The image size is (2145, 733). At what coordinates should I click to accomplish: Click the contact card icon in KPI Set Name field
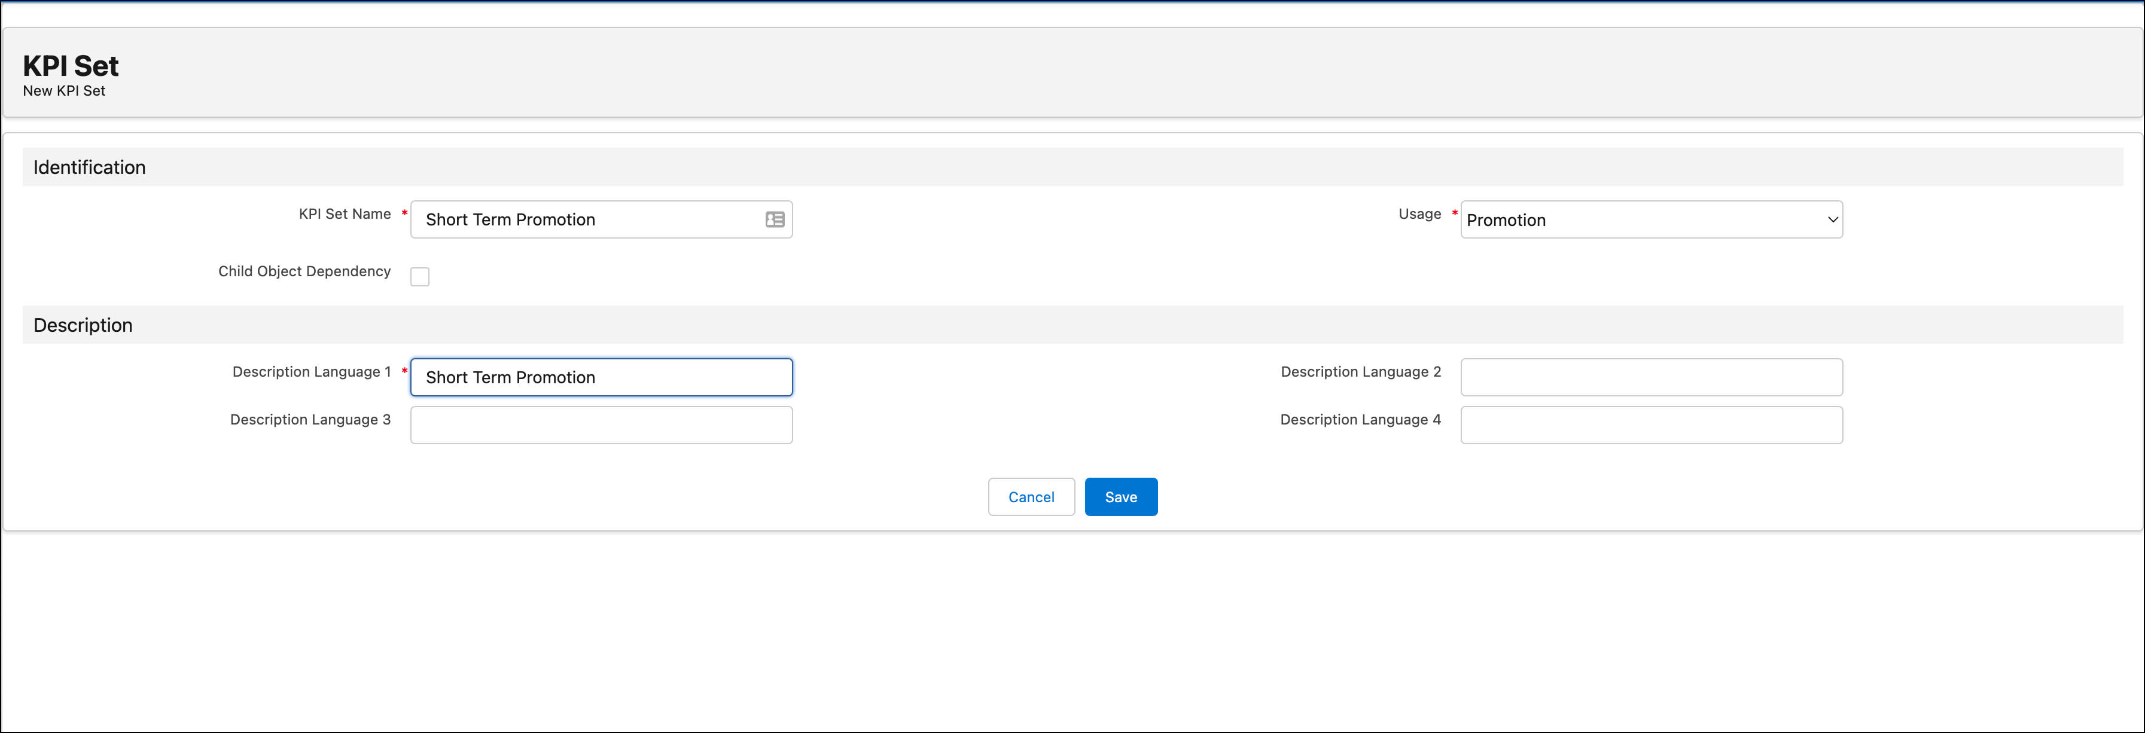(775, 219)
